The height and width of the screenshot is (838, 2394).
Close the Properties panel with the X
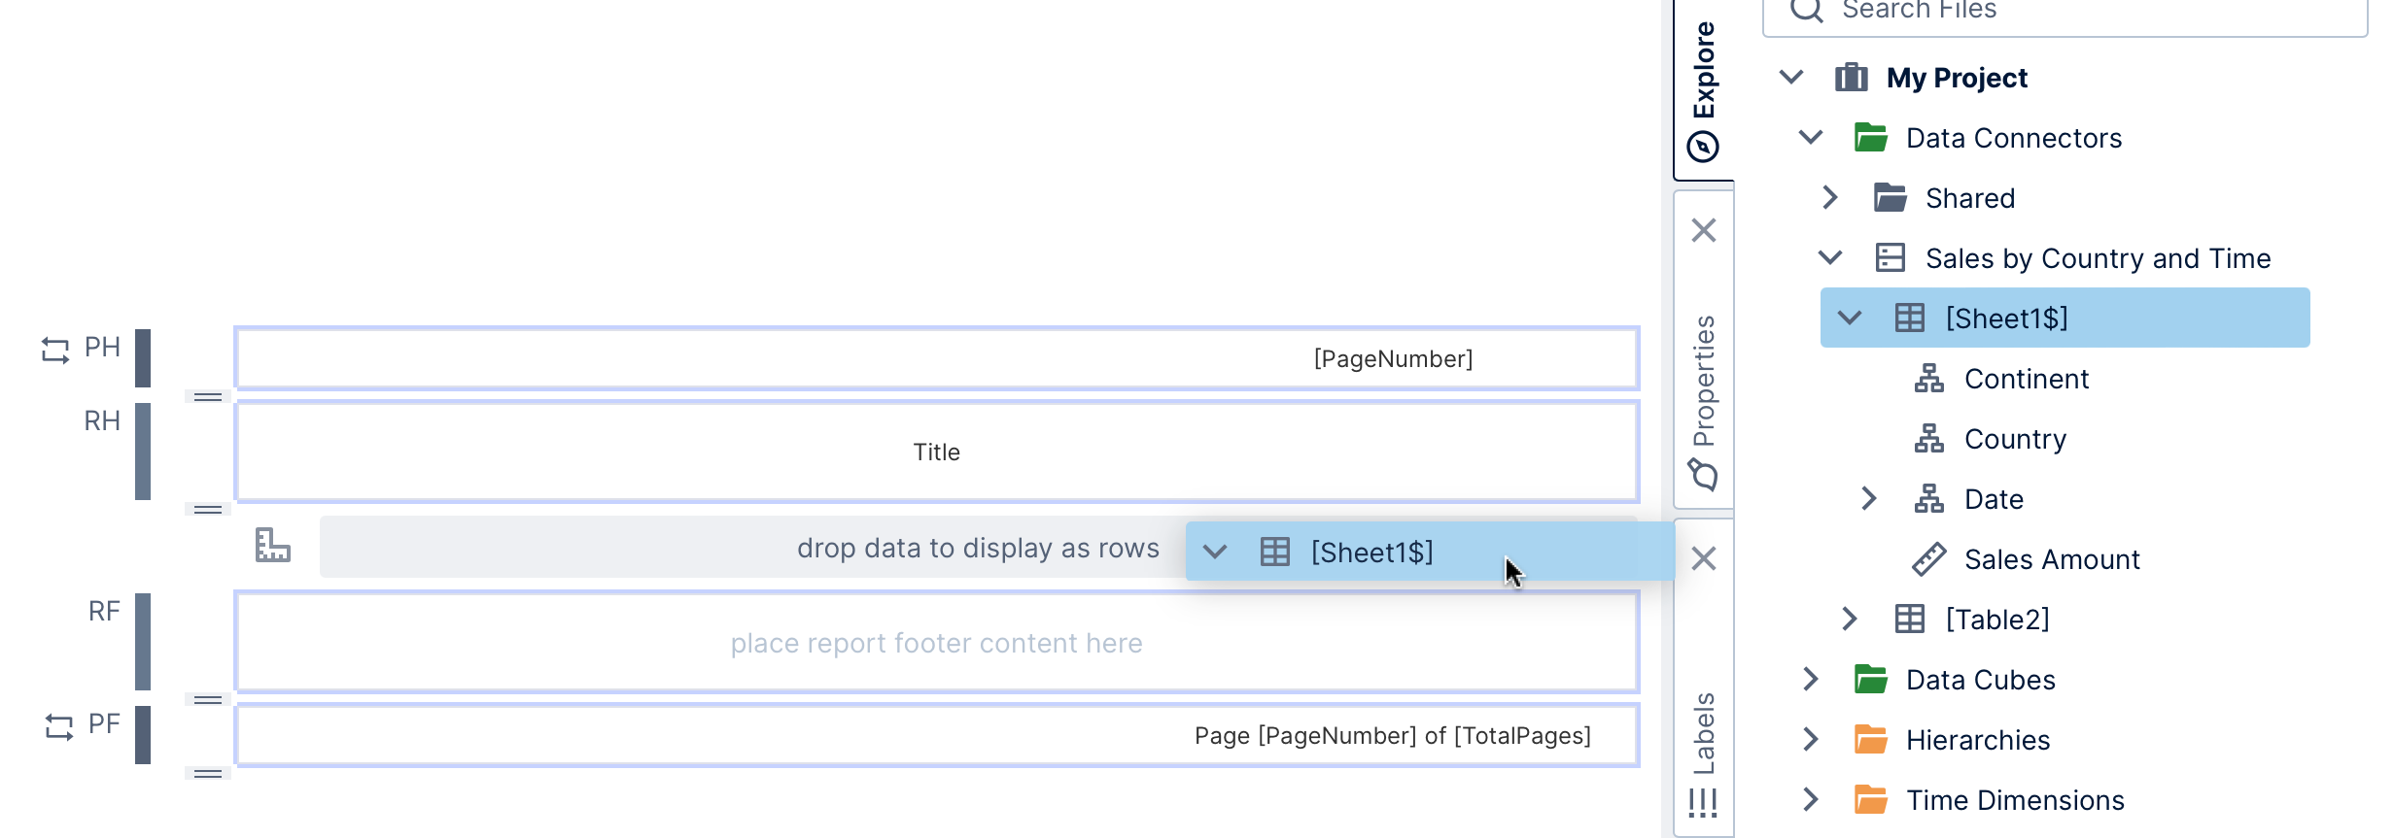[x=1703, y=230]
